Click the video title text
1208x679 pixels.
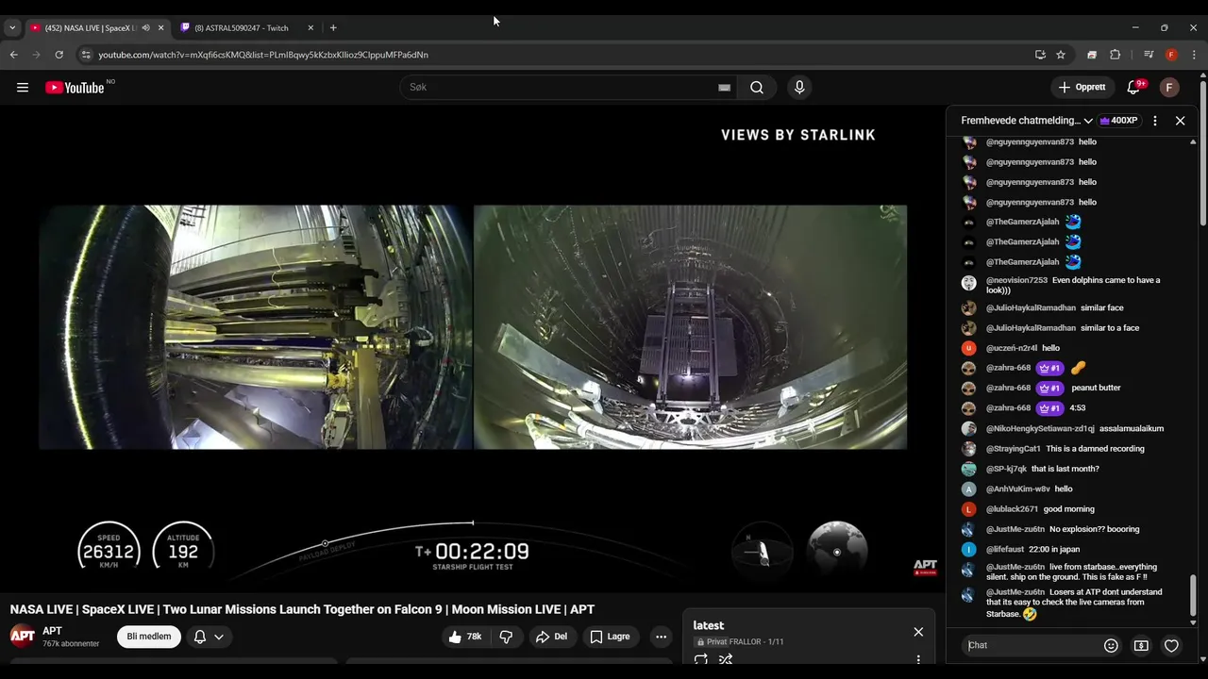point(302,609)
